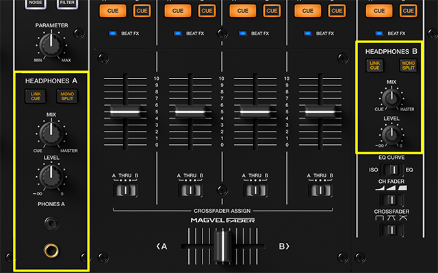Click first channel's A THRU B assign switch
Image resolution: width=438 pixels, height=273 pixels.
point(125,190)
